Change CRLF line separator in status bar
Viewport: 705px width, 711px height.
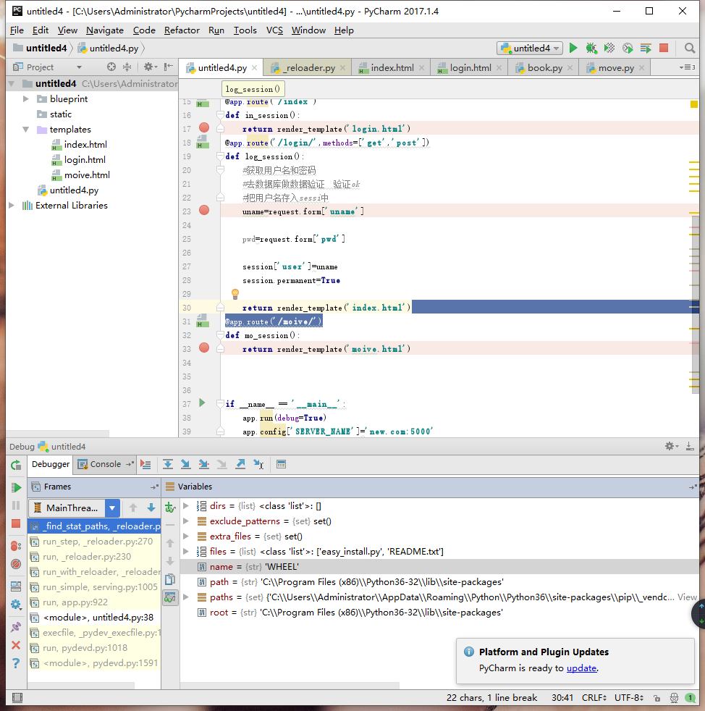(594, 698)
